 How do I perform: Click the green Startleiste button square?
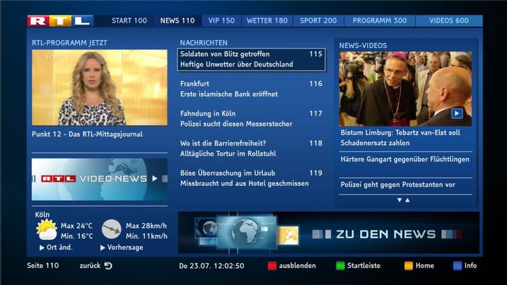click(x=340, y=266)
